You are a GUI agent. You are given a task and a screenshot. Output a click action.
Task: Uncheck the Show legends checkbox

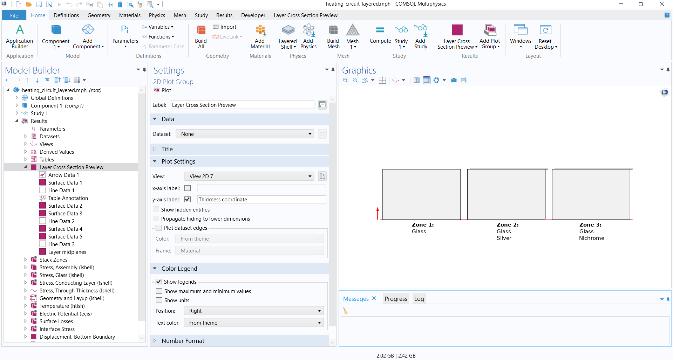click(x=159, y=282)
